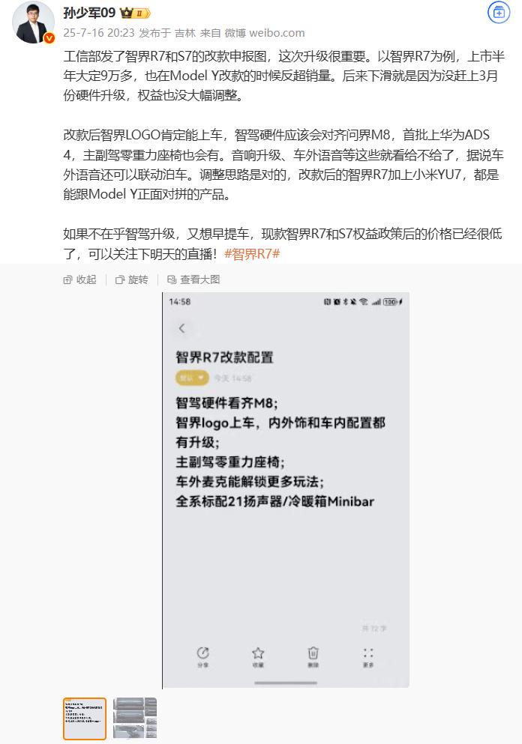Click the share icon in the note toolbar
Image resolution: width=522 pixels, height=744 pixels.
tap(202, 656)
